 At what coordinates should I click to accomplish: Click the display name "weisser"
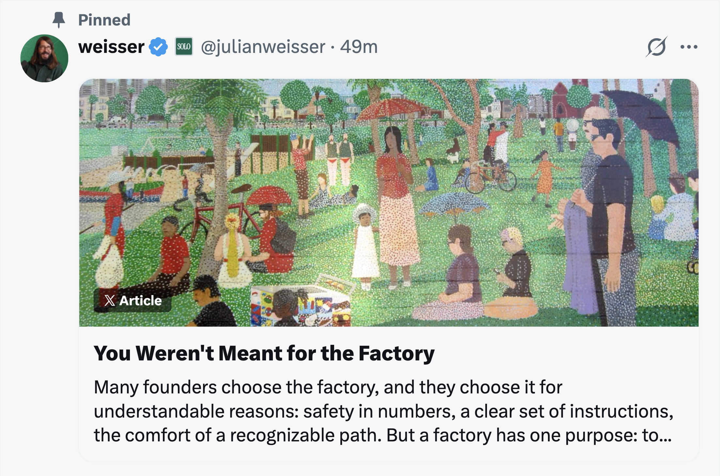pyautogui.click(x=111, y=47)
